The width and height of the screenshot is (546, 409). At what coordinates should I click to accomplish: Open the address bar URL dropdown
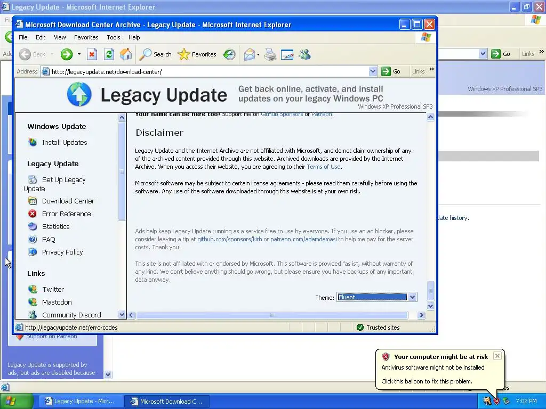point(373,72)
